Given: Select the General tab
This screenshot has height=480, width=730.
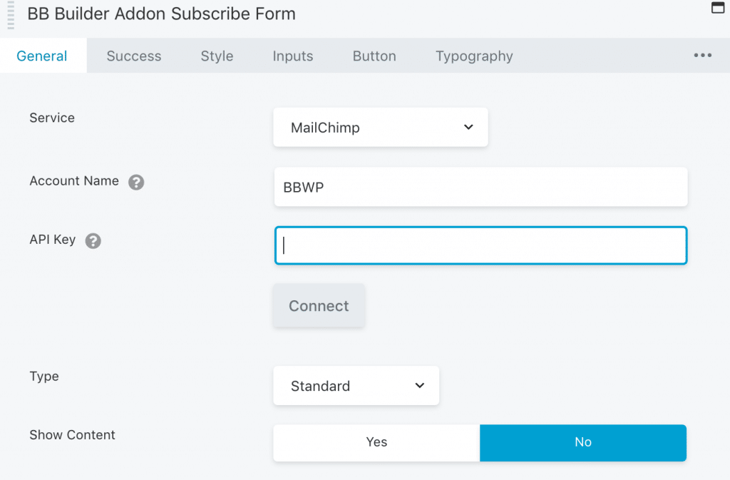Looking at the screenshot, I should 42,56.
